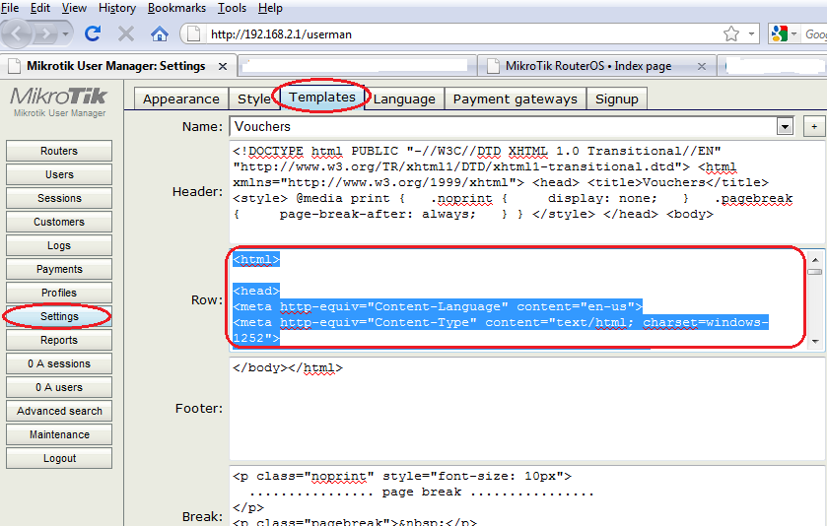
Task: Reload the page with the refresh icon
Action: [x=93, y=34]
